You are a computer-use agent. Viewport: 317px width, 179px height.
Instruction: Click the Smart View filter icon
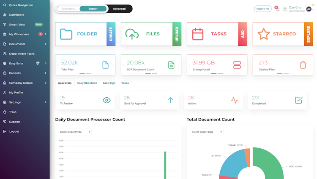tap(5, 24)
